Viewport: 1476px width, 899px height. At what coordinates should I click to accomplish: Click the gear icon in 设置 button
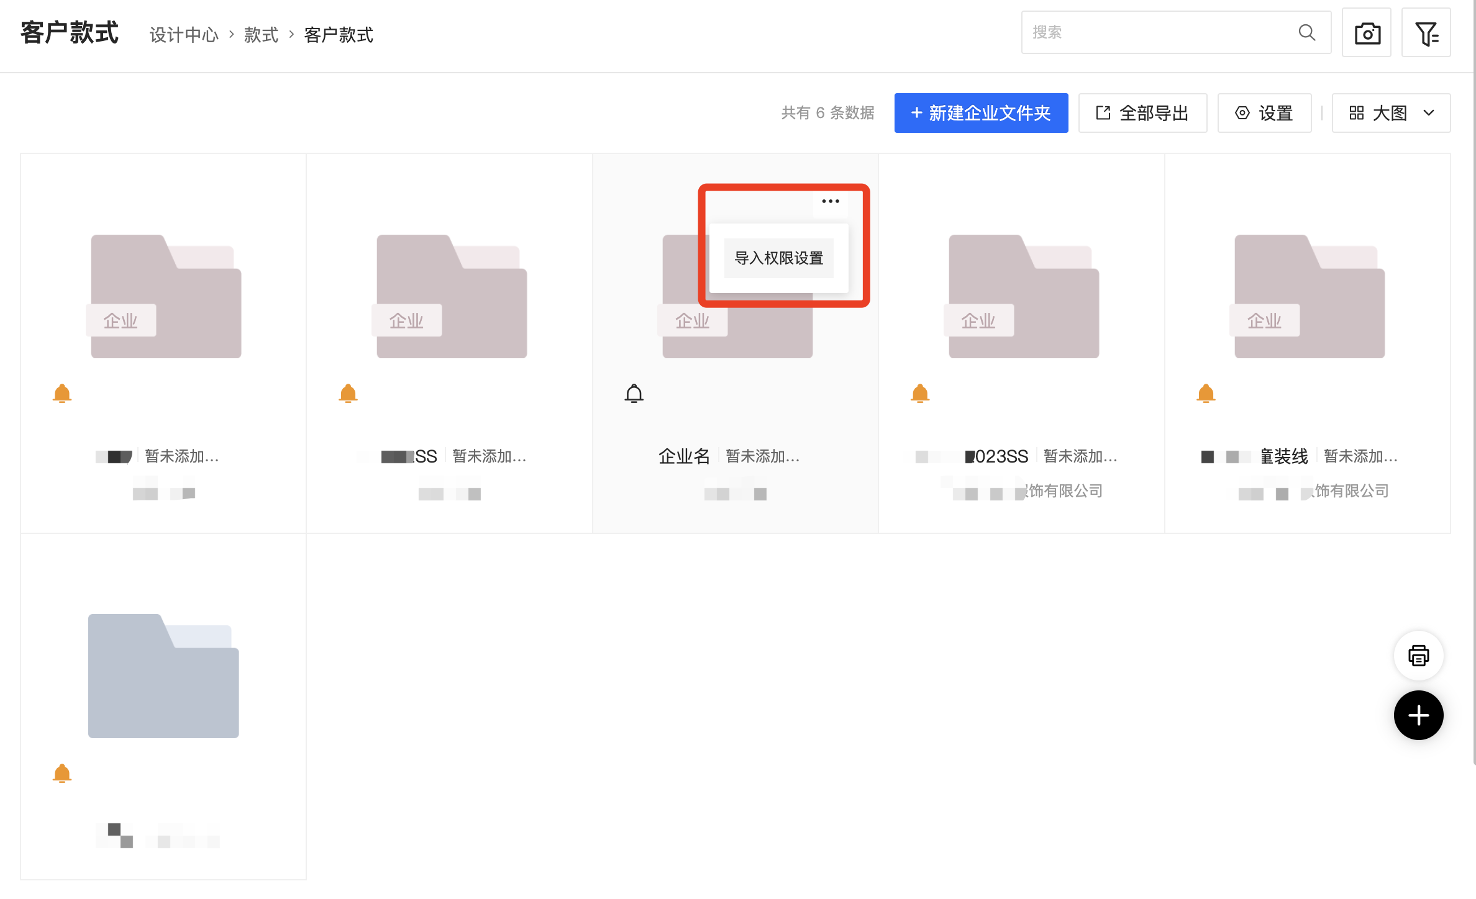pyautogui.click(x=1242, y=113)
